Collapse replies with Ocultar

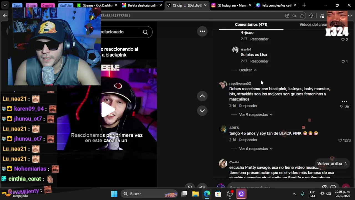[x=248, y=70]
